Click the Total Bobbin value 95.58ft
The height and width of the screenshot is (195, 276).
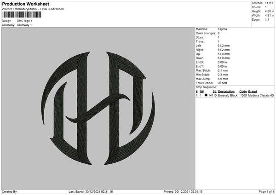click(222, 83)
